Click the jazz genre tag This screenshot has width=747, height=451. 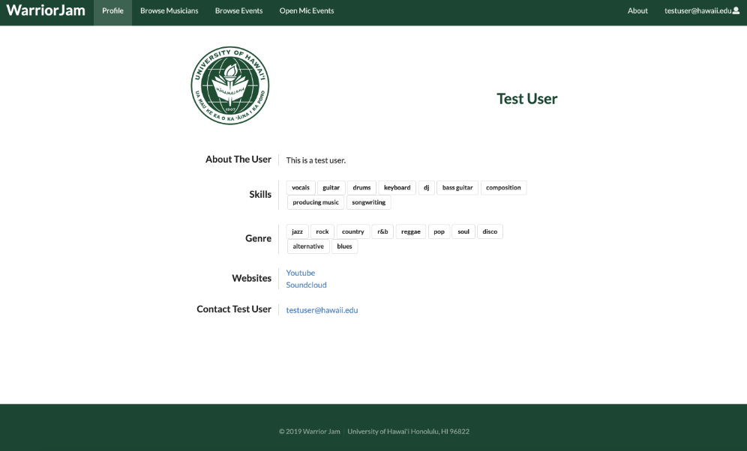[297, 231]
